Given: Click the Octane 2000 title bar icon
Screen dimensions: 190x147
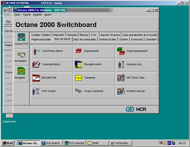Looking at the screenshot, I should pos(15,10).
